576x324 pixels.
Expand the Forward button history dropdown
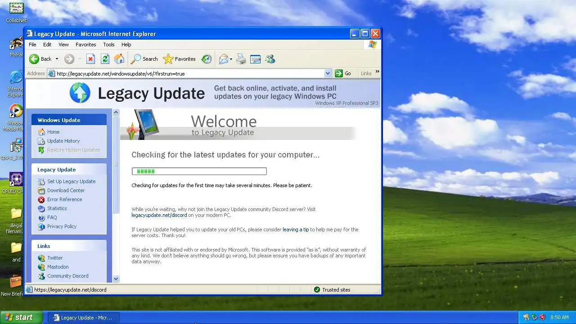tap(80, 59)
